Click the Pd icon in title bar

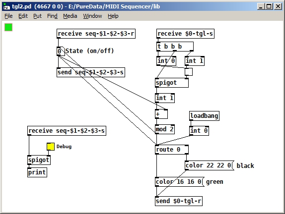pyautogui.click(x=7, y=6)
